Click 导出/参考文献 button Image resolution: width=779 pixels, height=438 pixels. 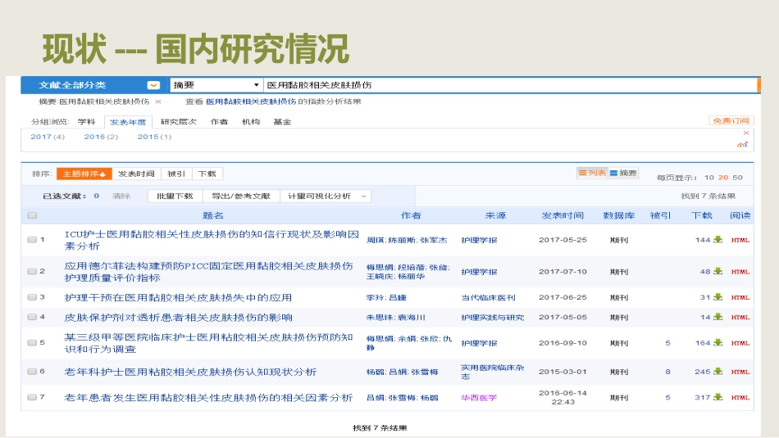pyautogui.click(x=241, y=196)
